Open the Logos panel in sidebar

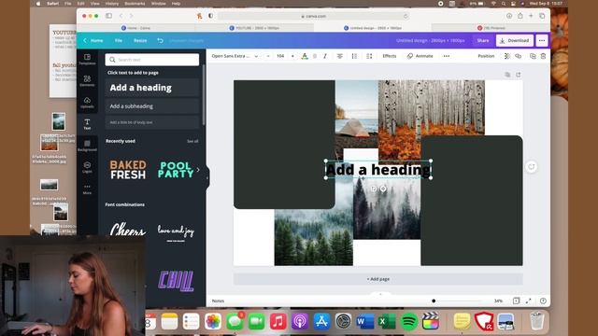coord(87,167)
